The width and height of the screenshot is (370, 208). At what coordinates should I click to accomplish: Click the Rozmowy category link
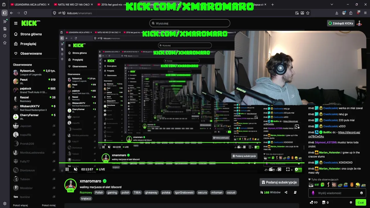86,192
